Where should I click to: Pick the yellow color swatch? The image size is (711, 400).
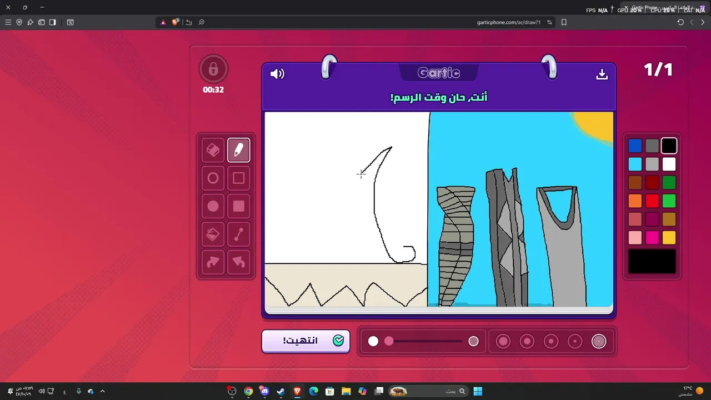[x=669, y=237]
